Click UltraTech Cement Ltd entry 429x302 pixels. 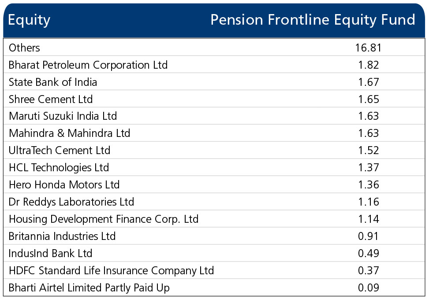pos(60,150)
